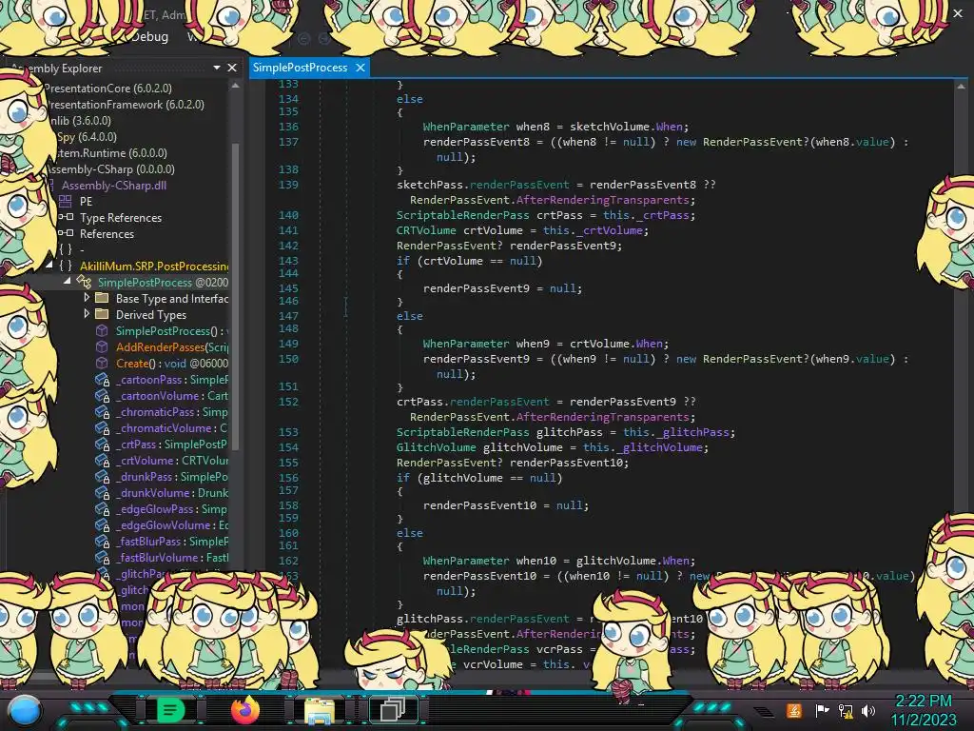The image size is (974, 731).
Task: Switch to the SimplePostProcess tab
Action: [300, 68]
